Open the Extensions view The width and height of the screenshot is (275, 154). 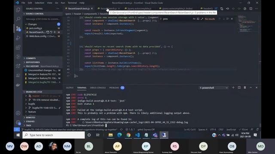[x=18, y=47]
